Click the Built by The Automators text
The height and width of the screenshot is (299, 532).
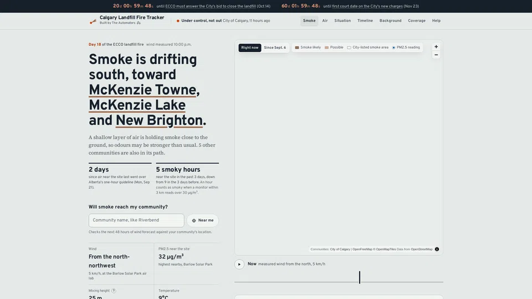(117, 23)
